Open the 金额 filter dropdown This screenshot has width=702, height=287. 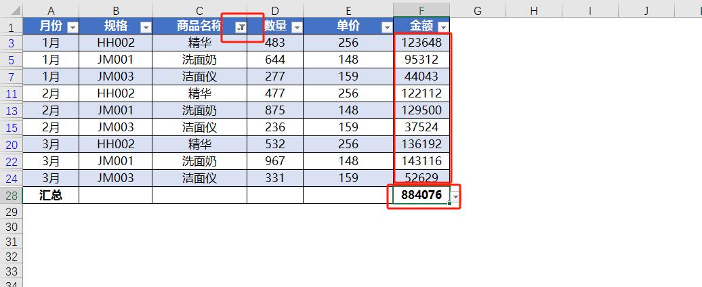[443, 28]
